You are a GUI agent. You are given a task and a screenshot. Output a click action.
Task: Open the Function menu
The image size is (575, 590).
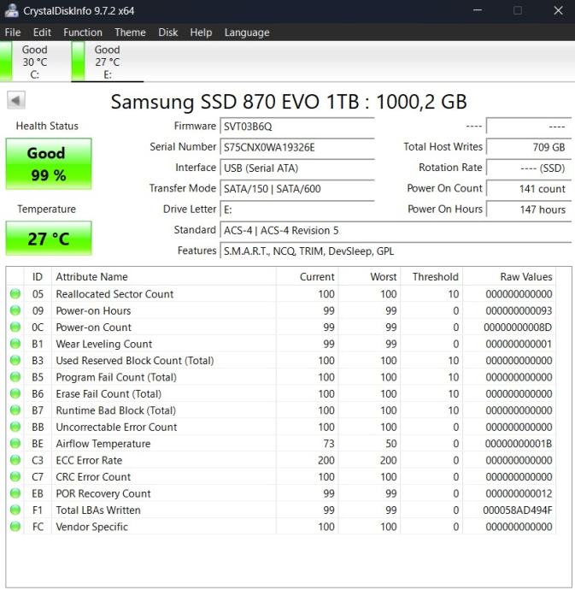pyautogui.click(x=83, y=32)
